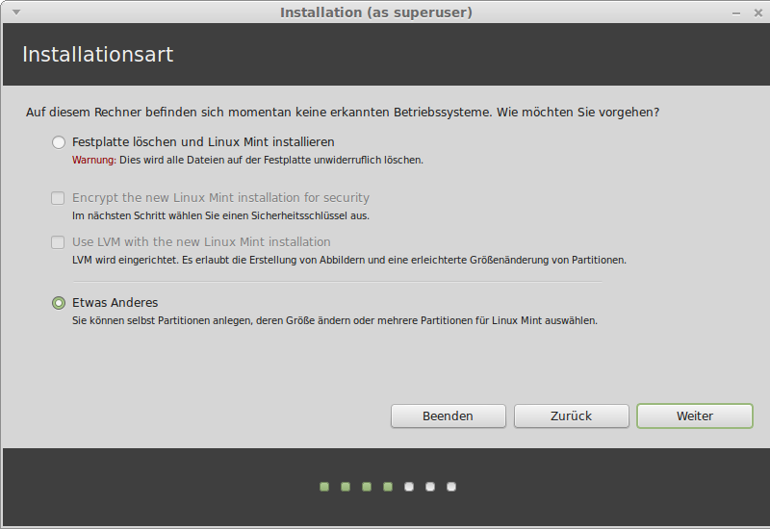Viewport: 770px width, 529px height.
Task: Tick 'Encrypt the new Linux Mint installation' checkbox
Action: click(58, 198)
